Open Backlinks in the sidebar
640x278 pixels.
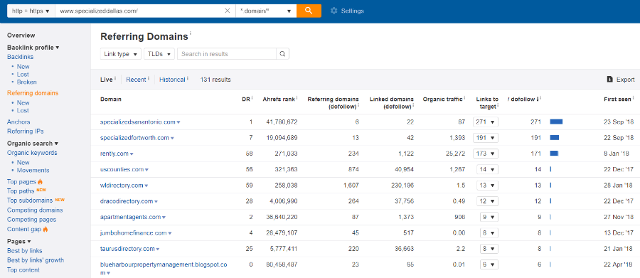click(21, 57)
